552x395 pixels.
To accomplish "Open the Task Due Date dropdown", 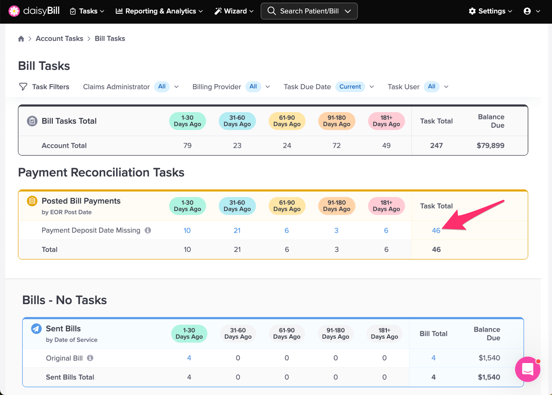I will tap(372, 87).
